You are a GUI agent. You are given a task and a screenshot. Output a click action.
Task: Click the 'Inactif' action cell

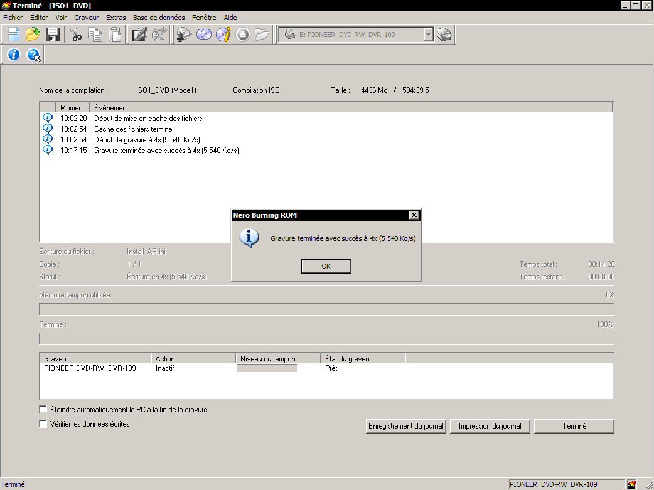click(x=164, y=368)
